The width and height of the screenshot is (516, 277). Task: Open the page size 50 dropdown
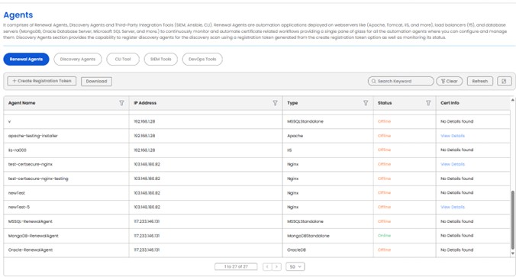coord(295,266)
